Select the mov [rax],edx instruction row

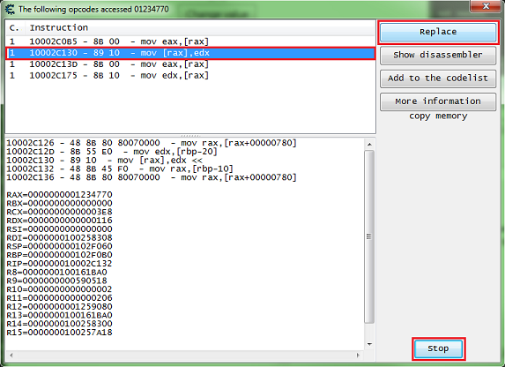(190, 53)
